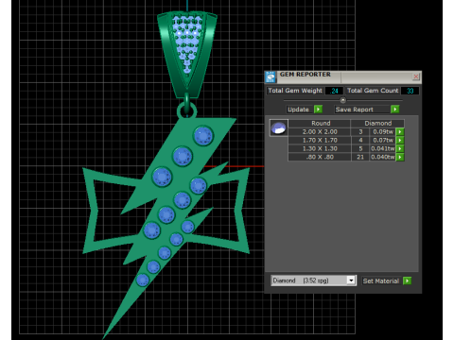Click green arrow for .80 X .80 row

pyautogui.click(x=400, y=157)
